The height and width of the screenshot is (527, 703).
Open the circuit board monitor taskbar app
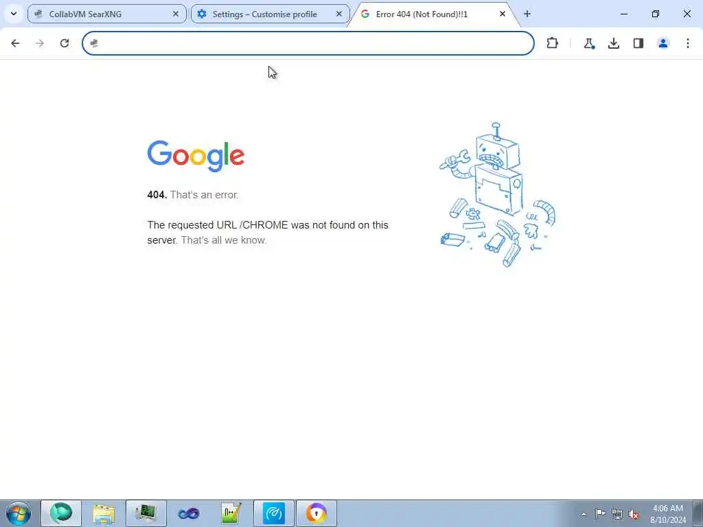point(146,513)
